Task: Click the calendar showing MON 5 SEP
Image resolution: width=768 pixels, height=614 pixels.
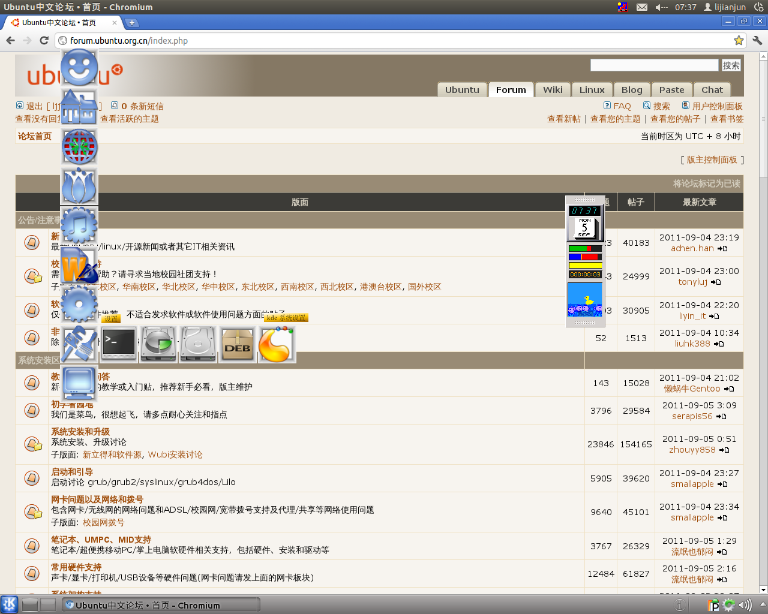Action: tap(585, 228)
